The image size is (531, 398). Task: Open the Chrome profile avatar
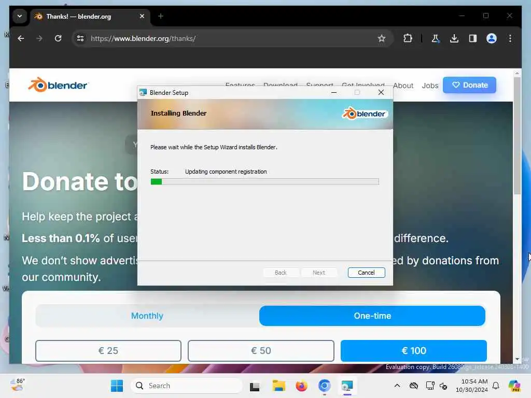pos(492,38)
